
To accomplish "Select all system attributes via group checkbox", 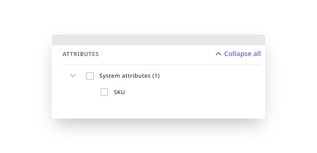I will click(90, 76).
